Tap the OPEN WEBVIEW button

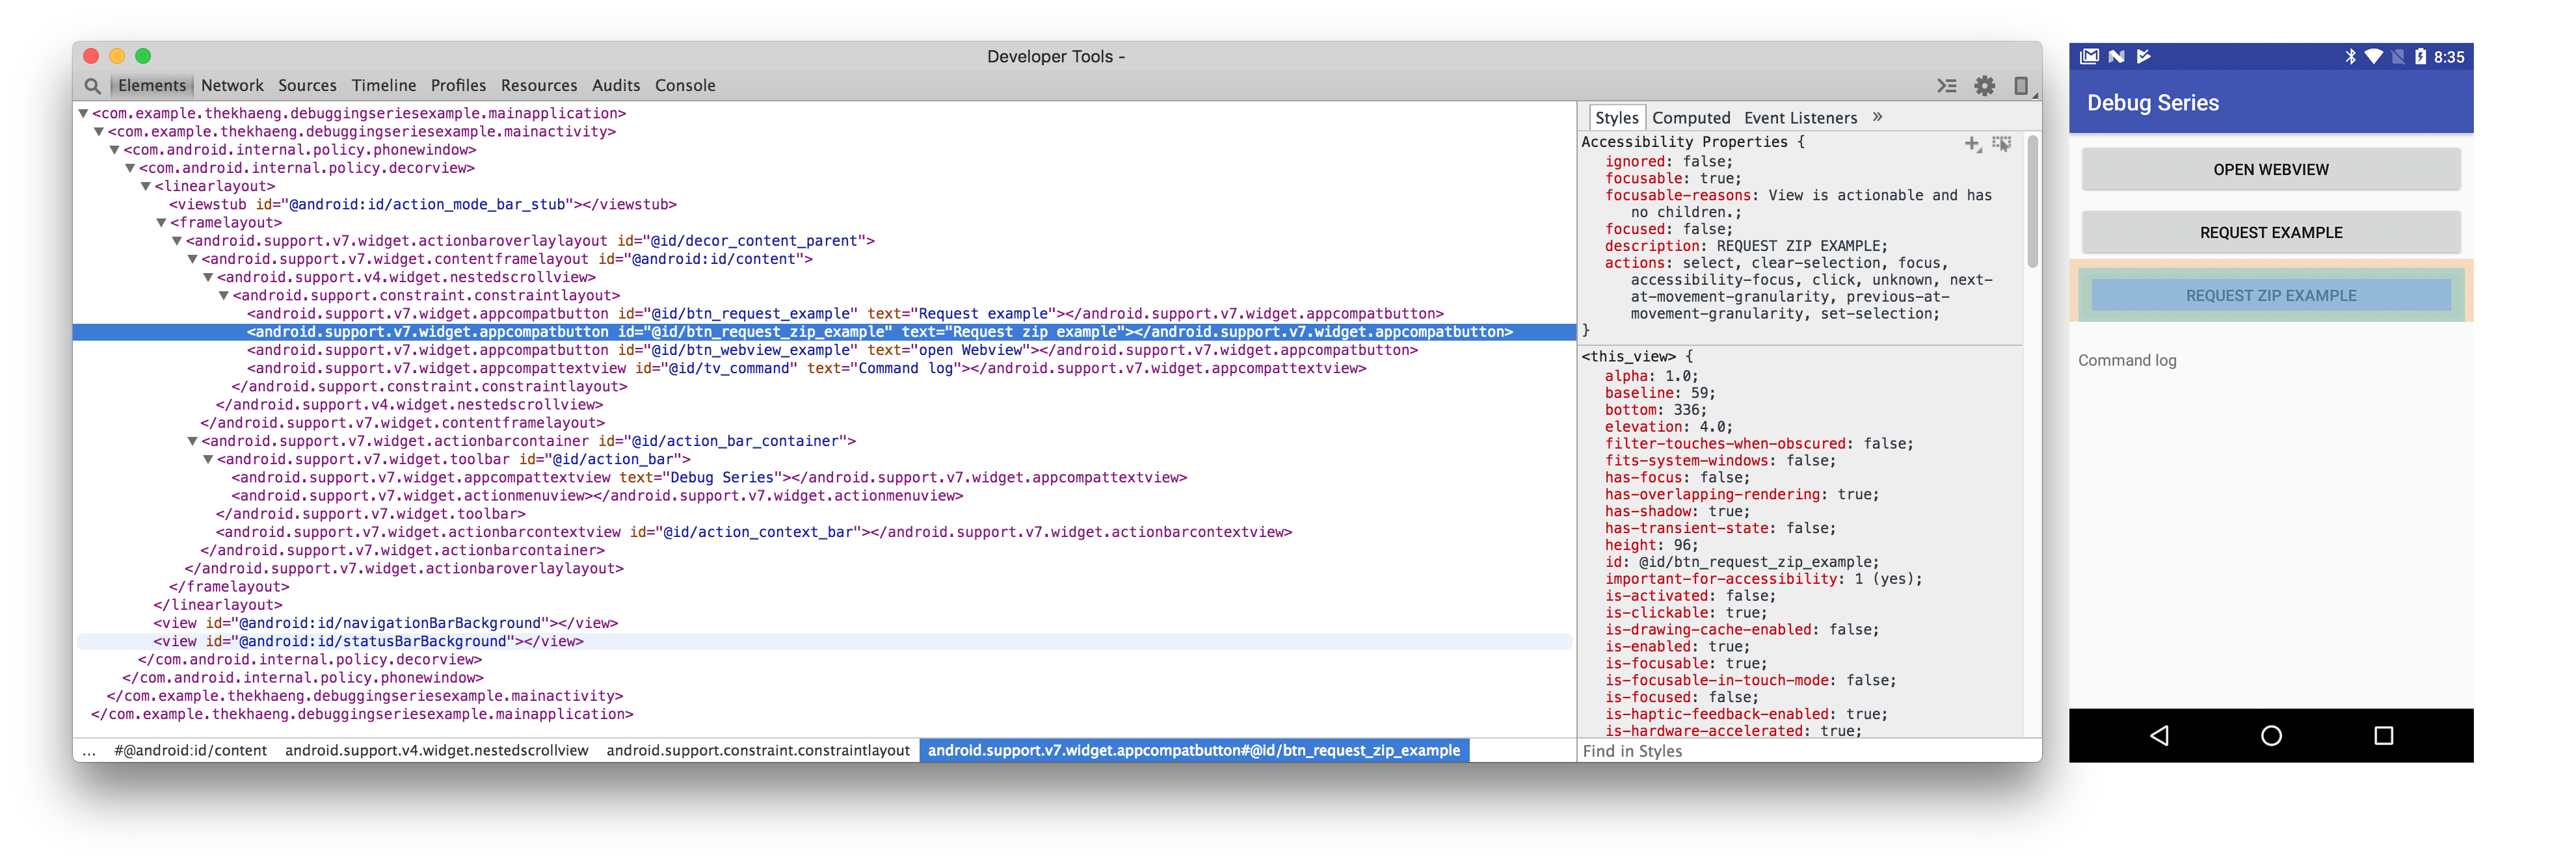coord(2271,170)
